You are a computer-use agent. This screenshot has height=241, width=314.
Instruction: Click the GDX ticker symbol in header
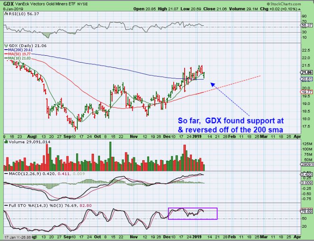pyautogui.click(x=8, y=4)
